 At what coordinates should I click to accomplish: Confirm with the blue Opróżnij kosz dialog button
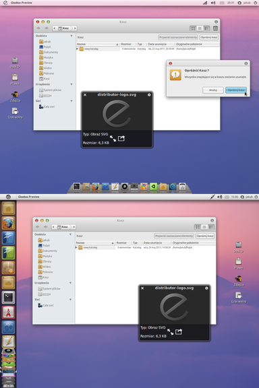pos(236,90)
